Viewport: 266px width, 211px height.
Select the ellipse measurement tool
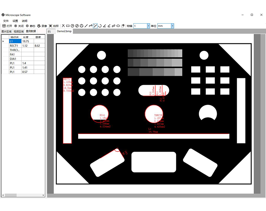tap(118, 26)
